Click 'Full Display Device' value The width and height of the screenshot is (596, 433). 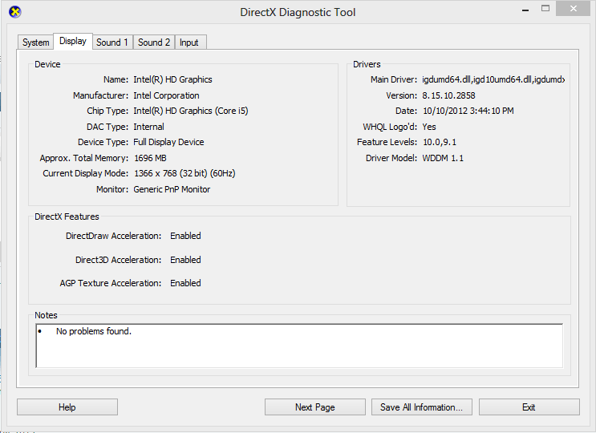[x=168, y=142]
